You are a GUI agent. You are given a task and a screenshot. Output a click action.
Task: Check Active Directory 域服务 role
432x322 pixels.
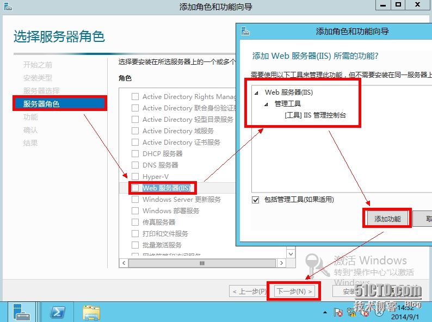click(135, 131)
